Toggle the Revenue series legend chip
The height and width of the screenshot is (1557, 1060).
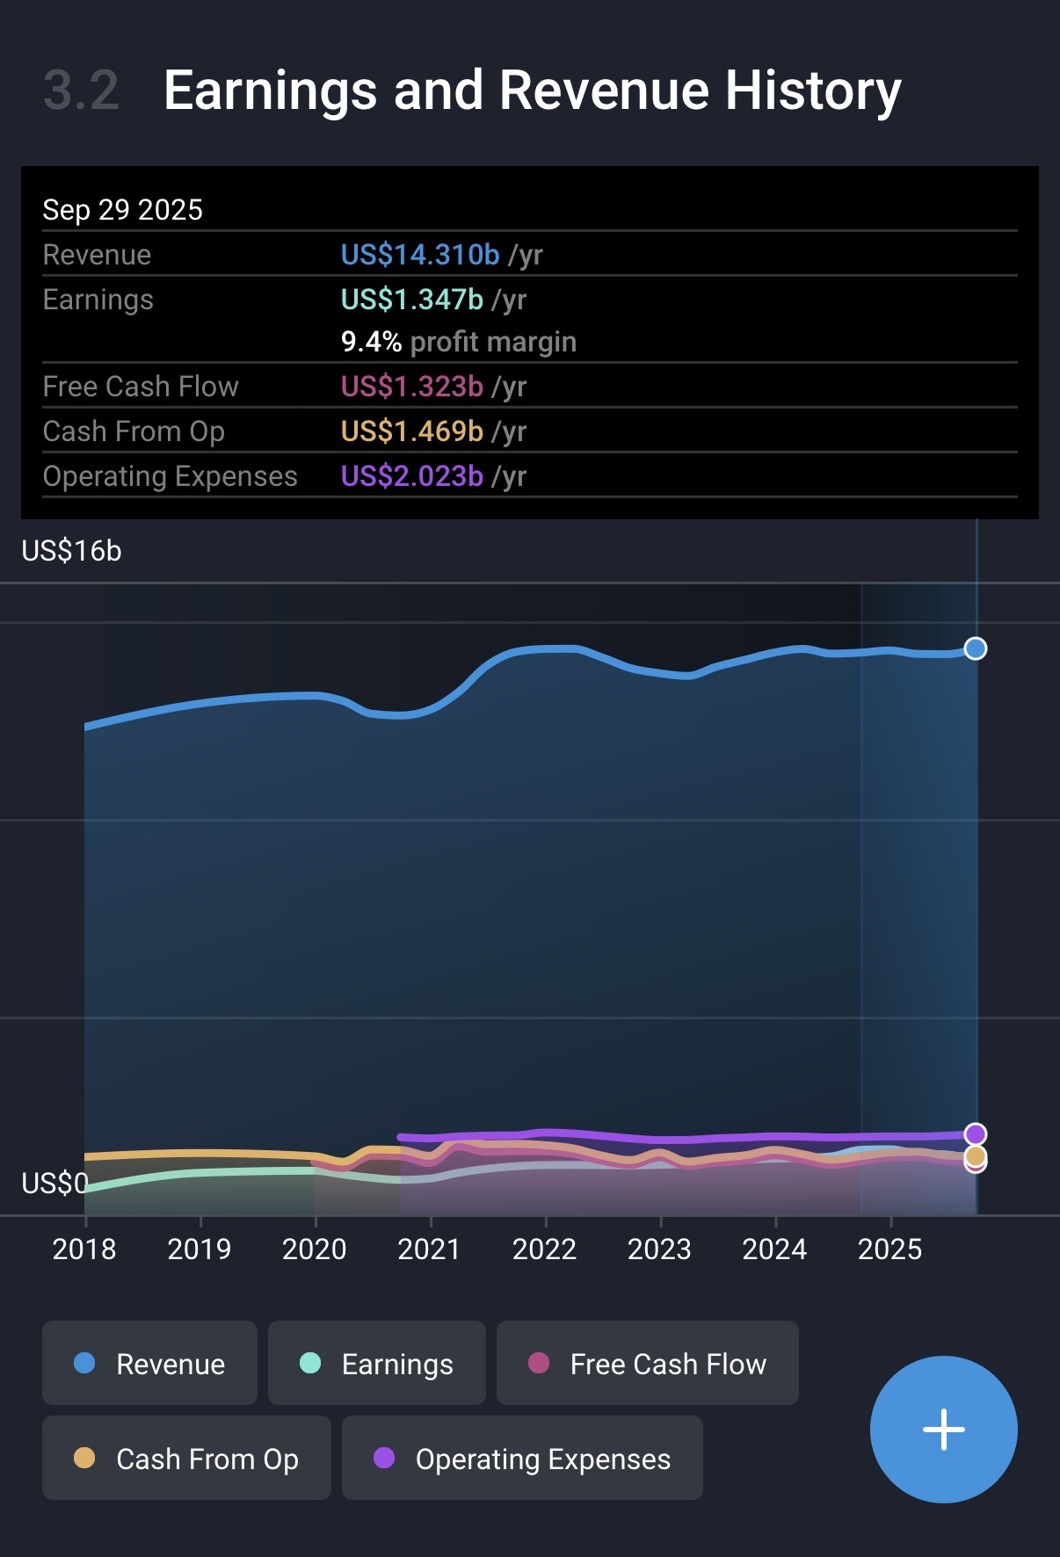pyautogui.click(x=149, y=1364)
